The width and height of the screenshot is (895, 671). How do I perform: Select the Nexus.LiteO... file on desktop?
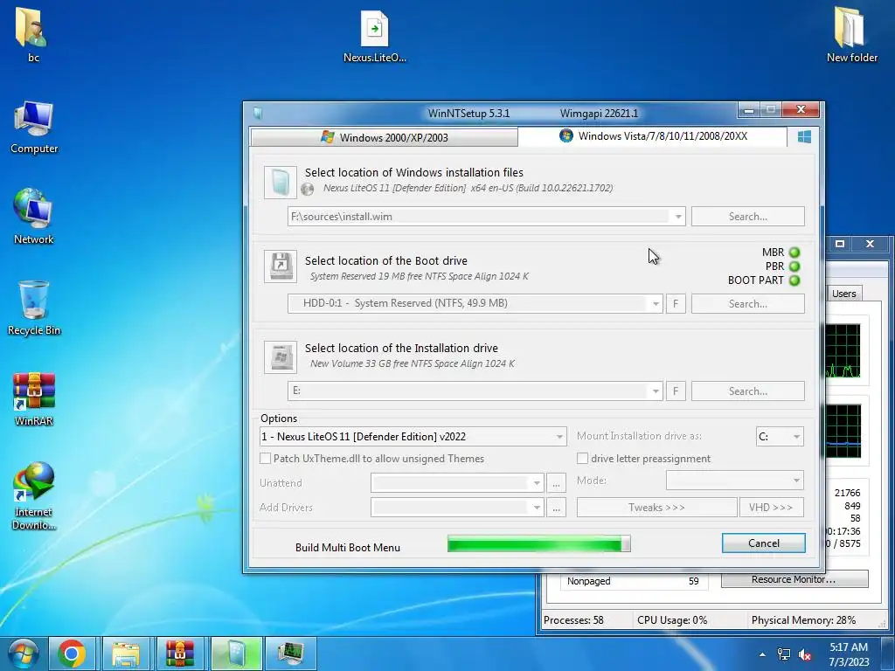click(374, 35)
